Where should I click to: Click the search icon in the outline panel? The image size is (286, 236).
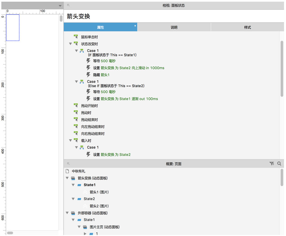pyautogui.click(x=279, y=164)
